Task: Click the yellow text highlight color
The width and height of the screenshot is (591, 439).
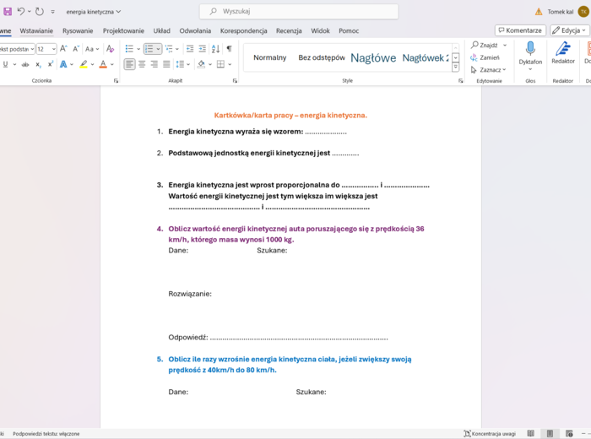Action: 84,64
